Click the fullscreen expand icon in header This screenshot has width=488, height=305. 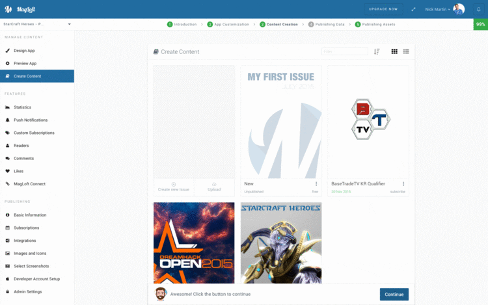(413, 9)
